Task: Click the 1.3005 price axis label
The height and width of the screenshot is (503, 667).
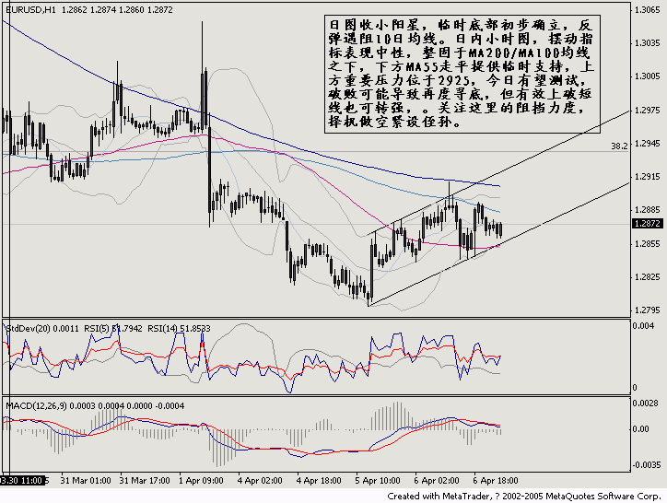Action: pyautogui.click(x=647, y=76)
